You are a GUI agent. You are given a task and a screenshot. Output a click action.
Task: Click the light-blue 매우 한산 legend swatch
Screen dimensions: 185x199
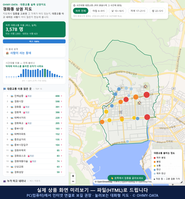(155, 174)
